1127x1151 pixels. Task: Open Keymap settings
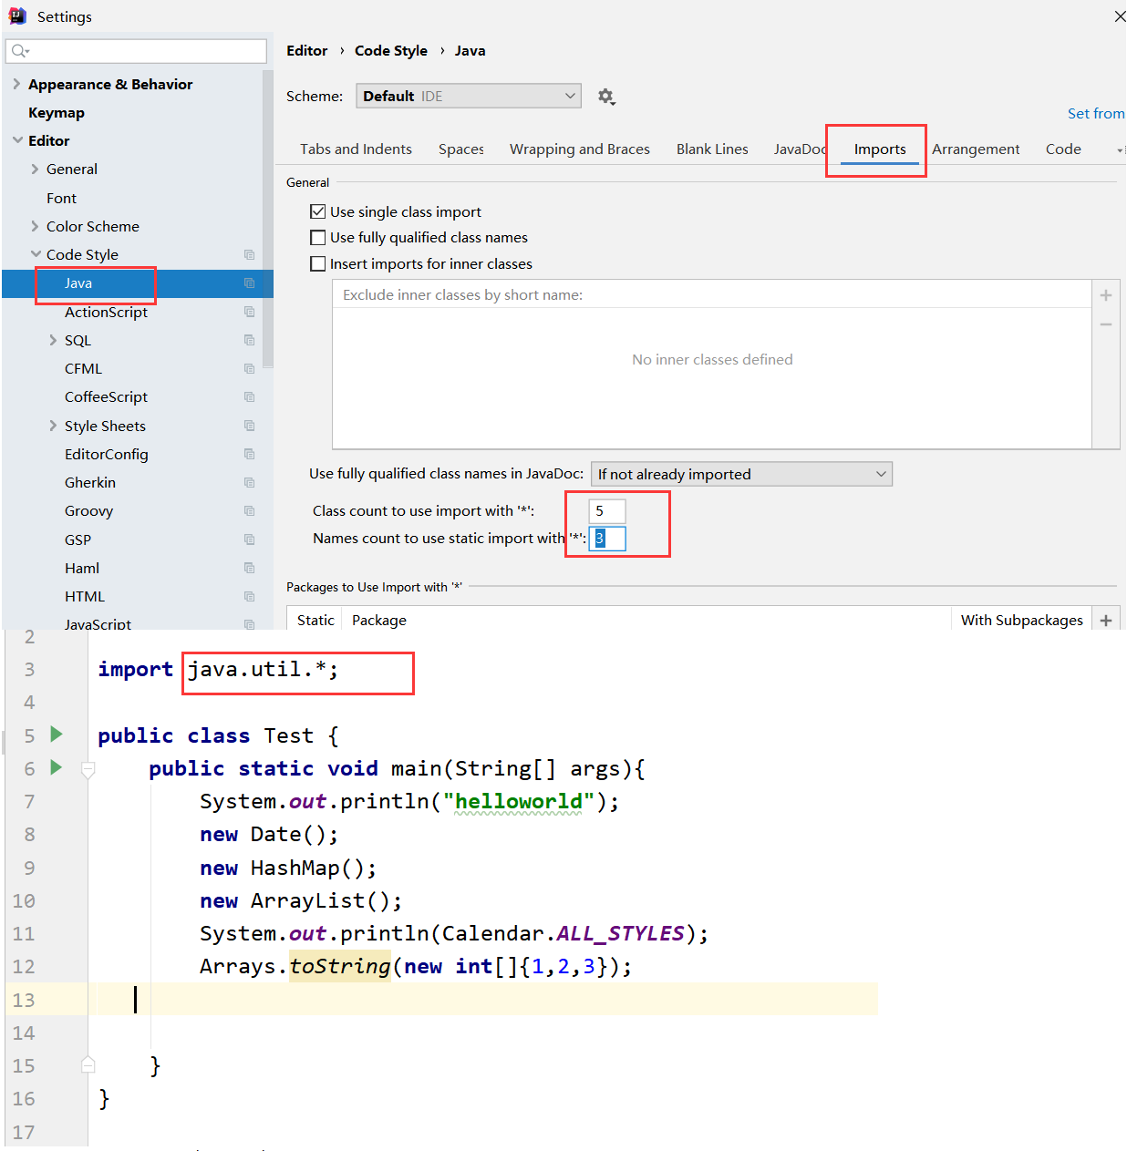coord(57,113)
